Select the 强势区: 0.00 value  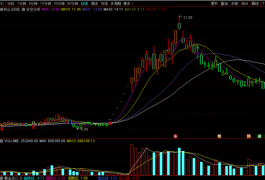(55, 178)
